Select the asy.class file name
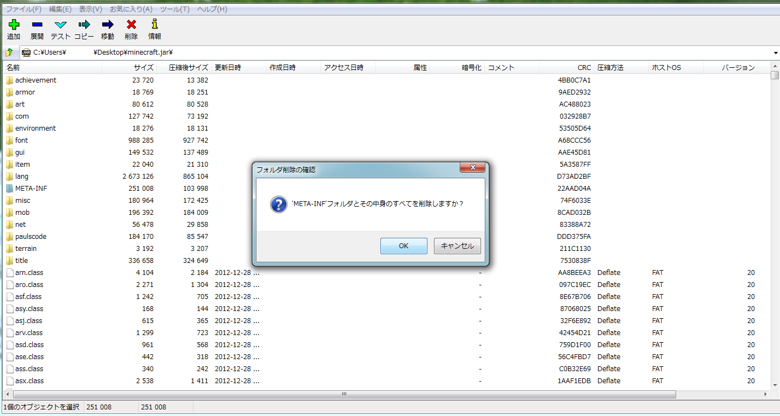The width and height of the screenshot is (780, 416). (29, 308)
